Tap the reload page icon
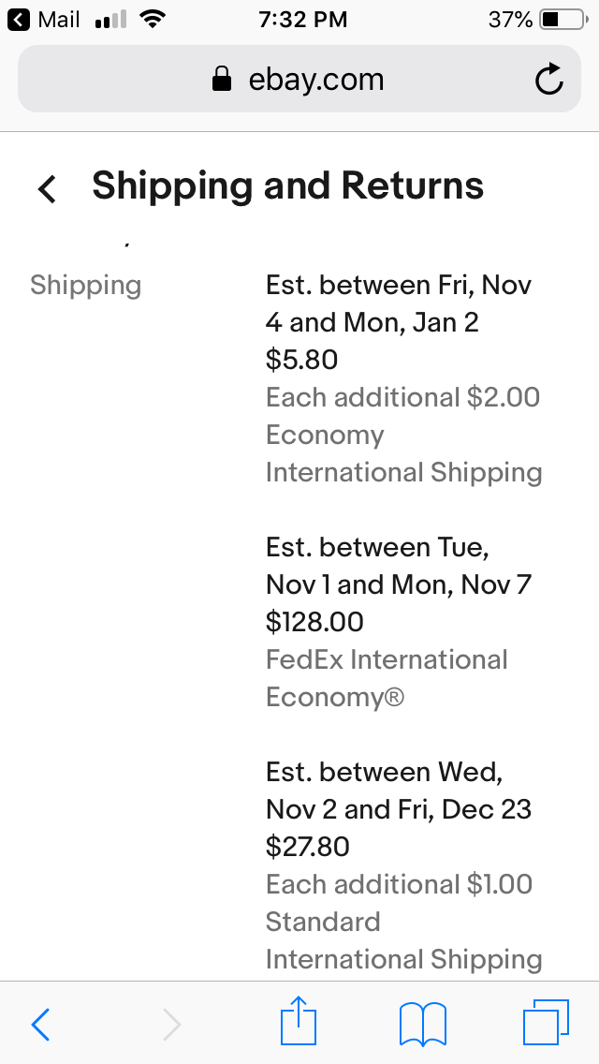The image size is (599, 1064). (548, 79)
